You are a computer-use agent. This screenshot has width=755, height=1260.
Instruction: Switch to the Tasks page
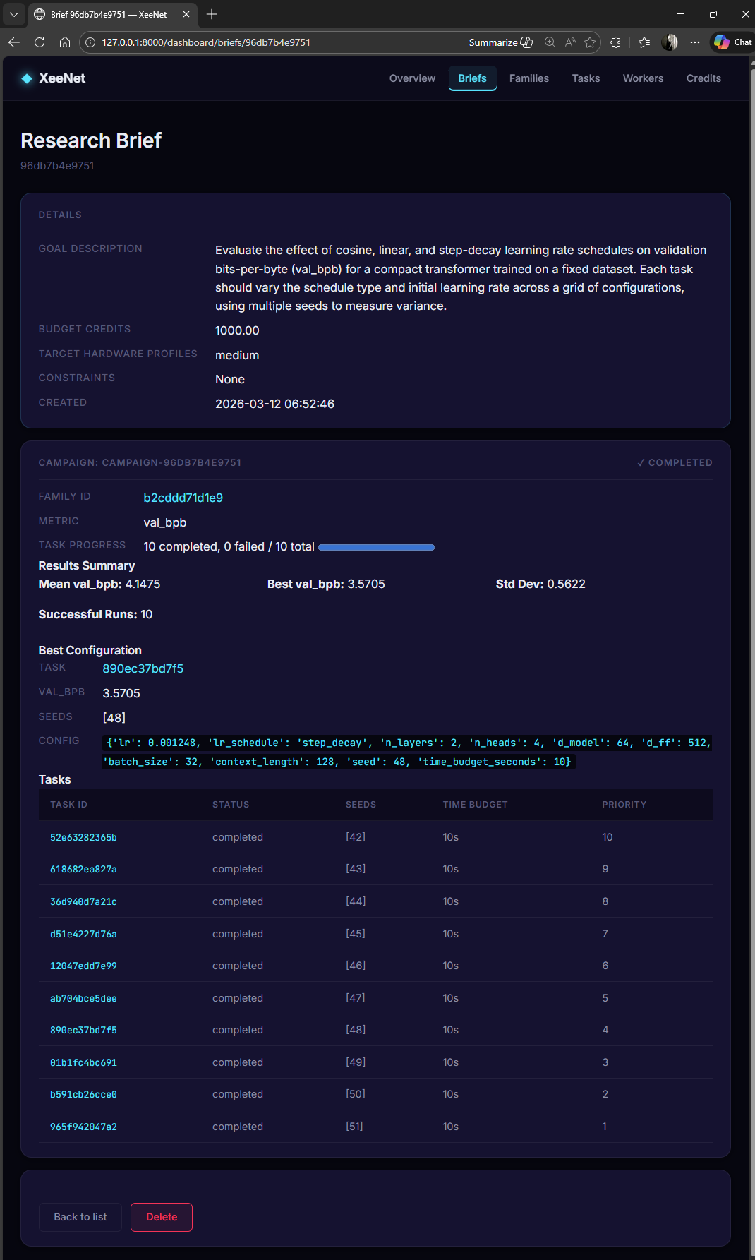click(586, 78)
